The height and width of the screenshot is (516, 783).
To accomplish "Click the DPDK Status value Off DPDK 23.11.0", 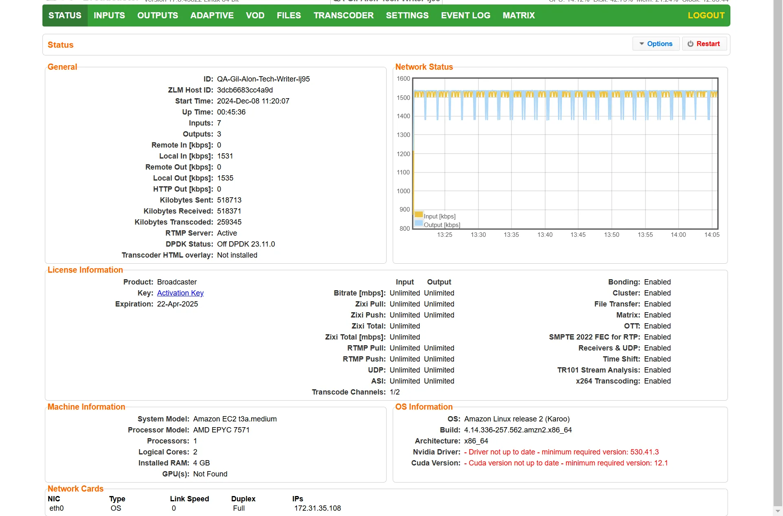I will point(246,244).
